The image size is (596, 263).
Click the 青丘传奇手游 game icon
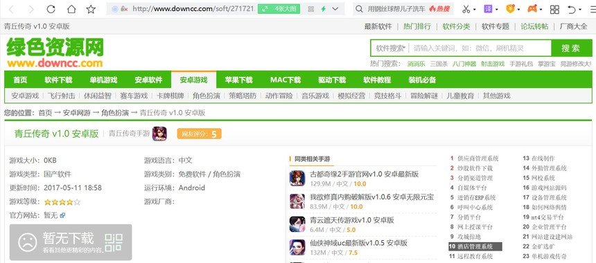159,134
